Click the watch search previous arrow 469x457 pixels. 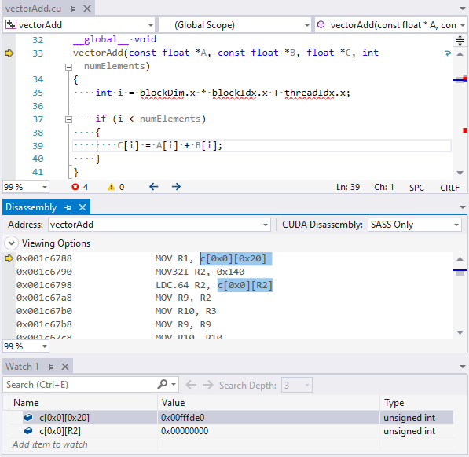[x=191, y=385]
